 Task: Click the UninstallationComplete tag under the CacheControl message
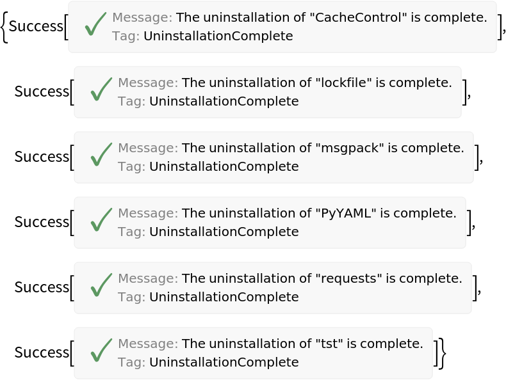218,36
